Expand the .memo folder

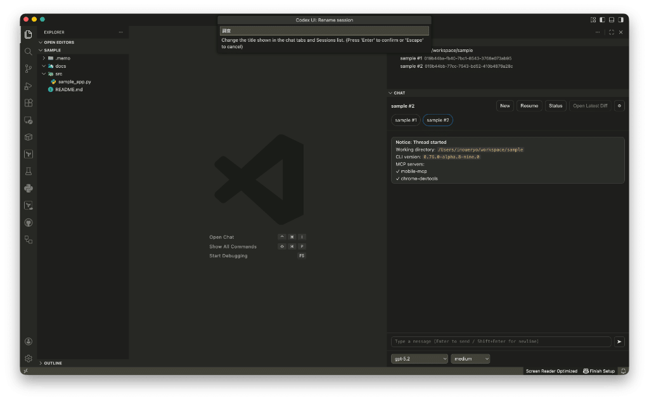62,58
